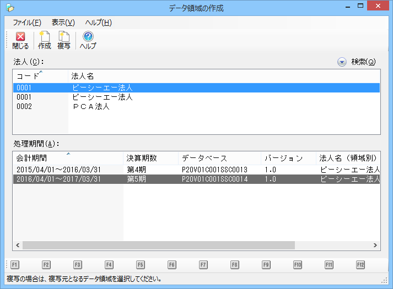
Task: Select the ＰＣＡ法人 row with code 0002
Action: point(91,106)
